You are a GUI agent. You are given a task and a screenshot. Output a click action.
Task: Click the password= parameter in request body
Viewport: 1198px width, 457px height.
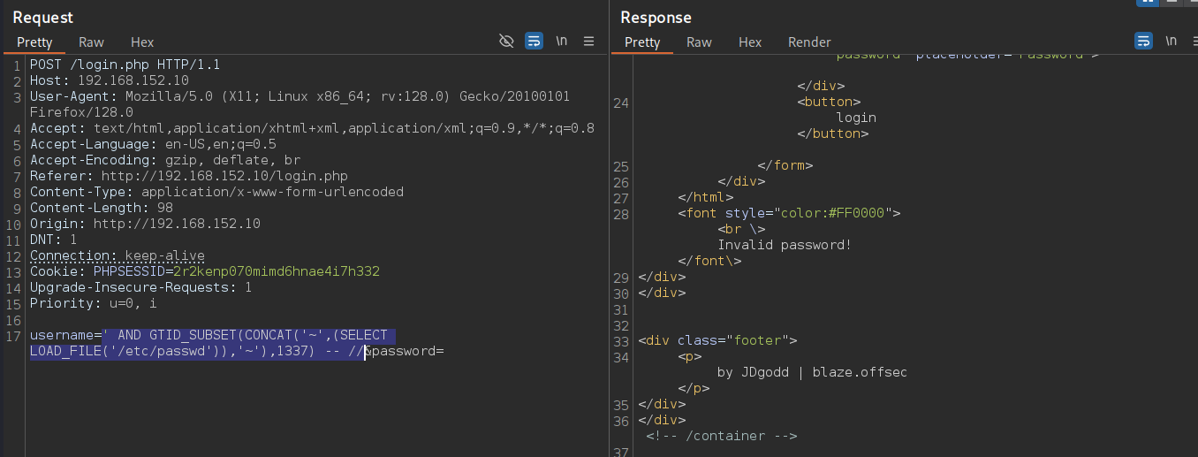pos(407,351)
